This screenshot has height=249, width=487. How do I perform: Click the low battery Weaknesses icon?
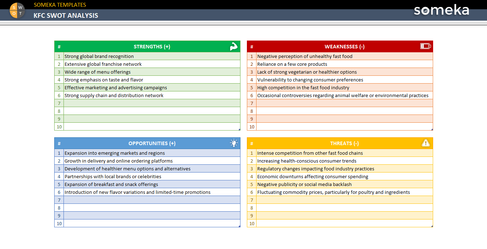point(426,46)
